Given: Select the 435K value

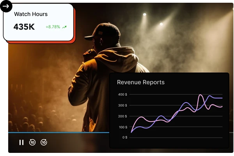Looking at the screenshot, I should coord(24,27).
